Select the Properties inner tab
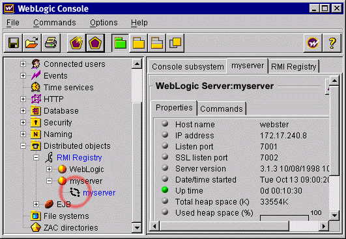This screenshot has width=346, height=239. tap(174, 108)
